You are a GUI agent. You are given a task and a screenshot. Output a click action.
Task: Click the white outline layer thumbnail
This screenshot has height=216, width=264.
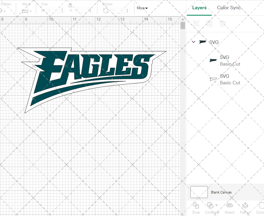(x=213, y=79)
